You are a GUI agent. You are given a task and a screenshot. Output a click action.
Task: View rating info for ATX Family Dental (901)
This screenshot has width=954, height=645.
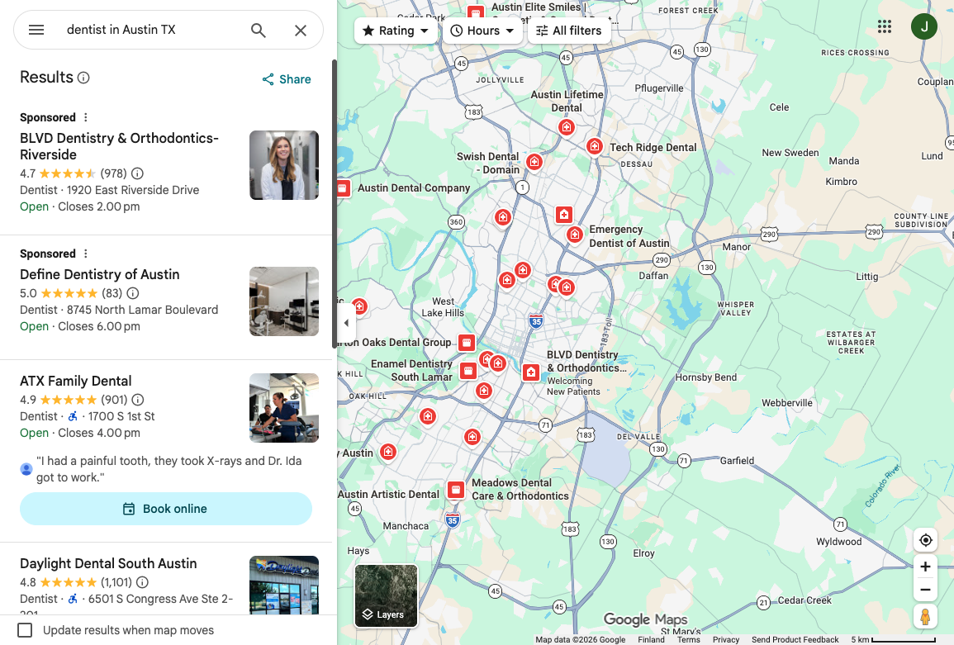[138, 400]
